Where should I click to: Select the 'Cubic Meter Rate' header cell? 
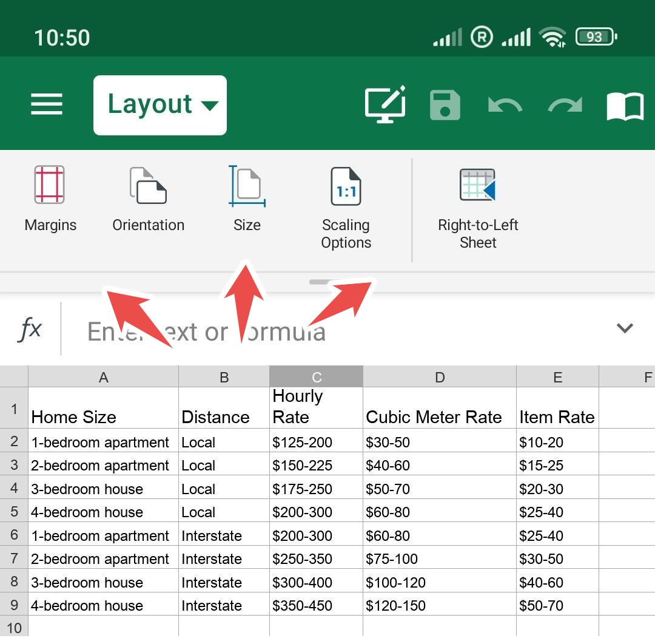click(440, 408)
